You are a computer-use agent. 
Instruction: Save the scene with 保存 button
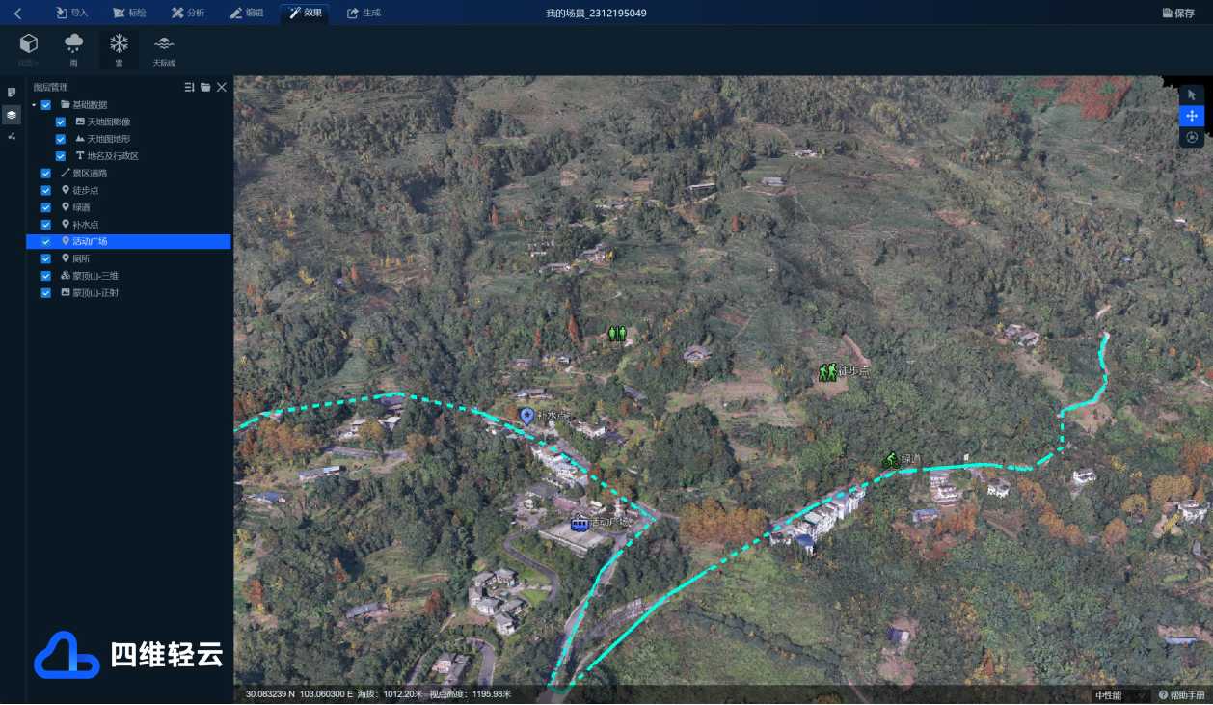point(1178,13)
